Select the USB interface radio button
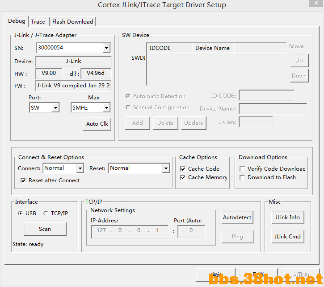Viewport: 324px width, 287px height. coord(20,213)
